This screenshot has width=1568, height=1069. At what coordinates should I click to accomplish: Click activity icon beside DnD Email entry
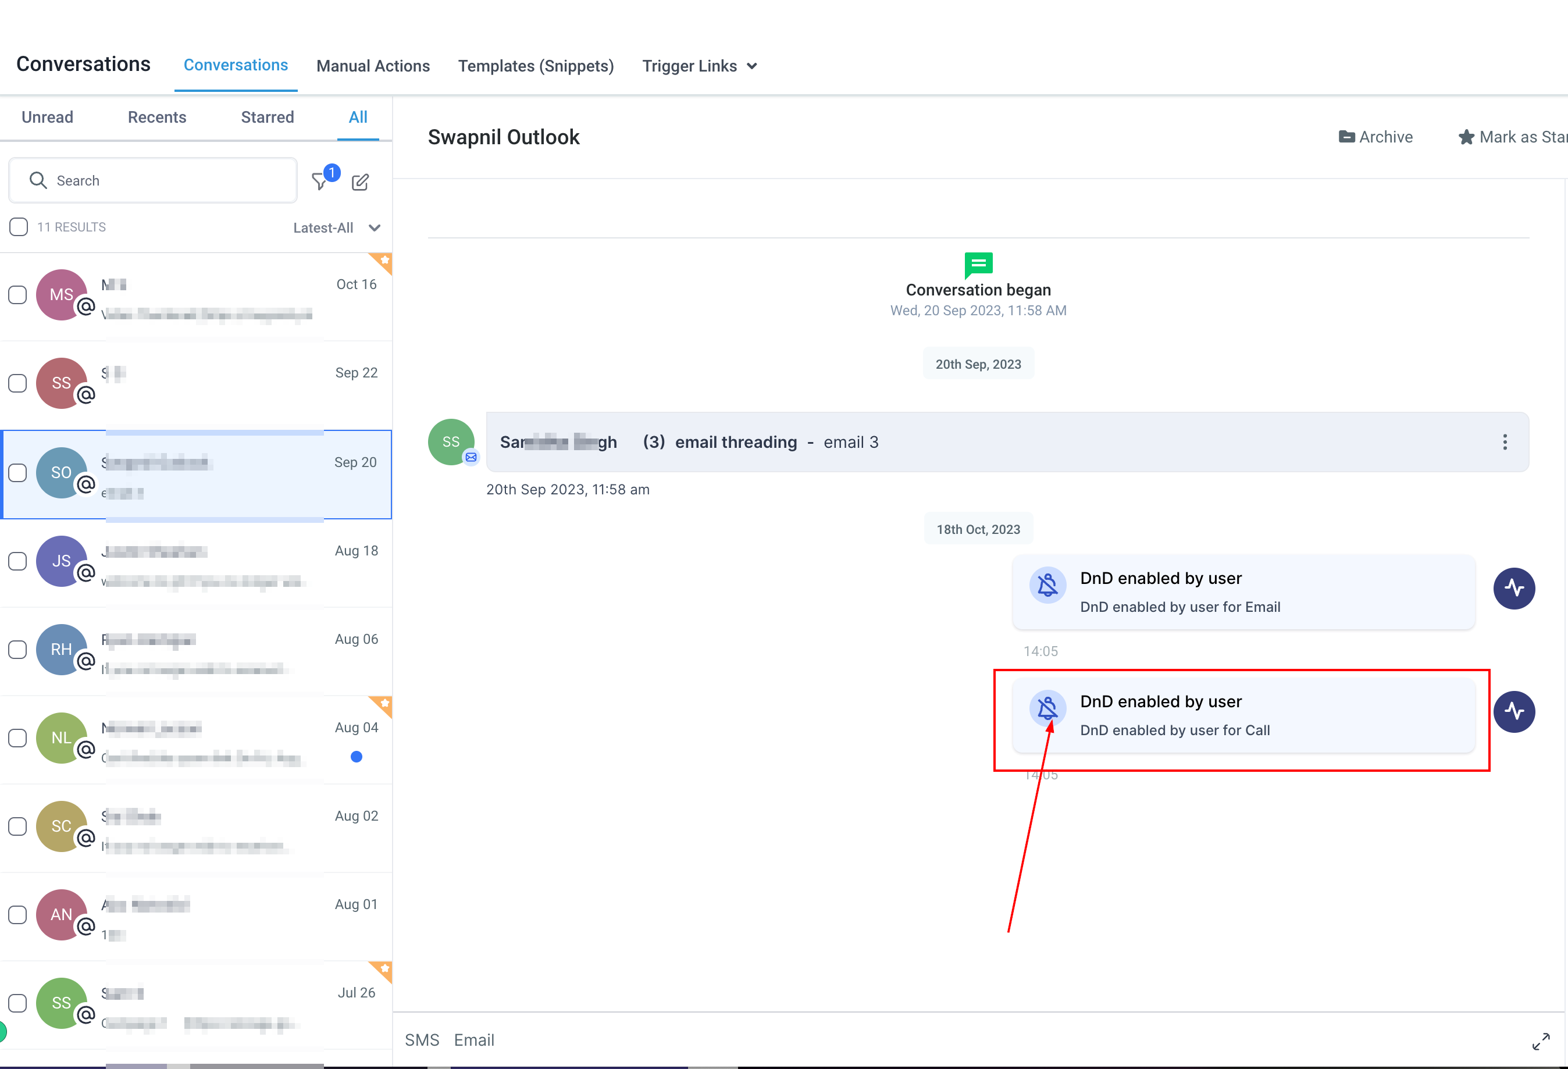1514,589
